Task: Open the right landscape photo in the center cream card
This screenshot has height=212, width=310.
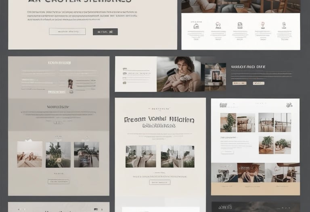Action: (178, 156)
